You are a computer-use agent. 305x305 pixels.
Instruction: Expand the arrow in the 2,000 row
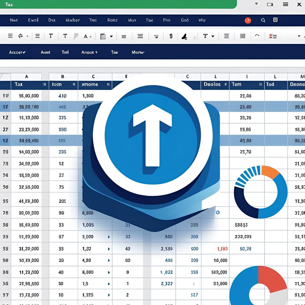109,237
